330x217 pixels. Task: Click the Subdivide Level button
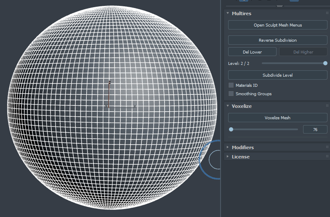278,75
